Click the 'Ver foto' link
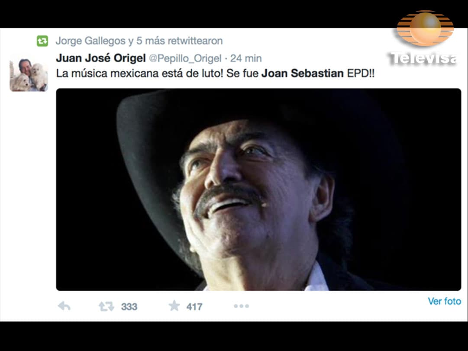Viewport: 468px width, 351px height. click(445, 301)
